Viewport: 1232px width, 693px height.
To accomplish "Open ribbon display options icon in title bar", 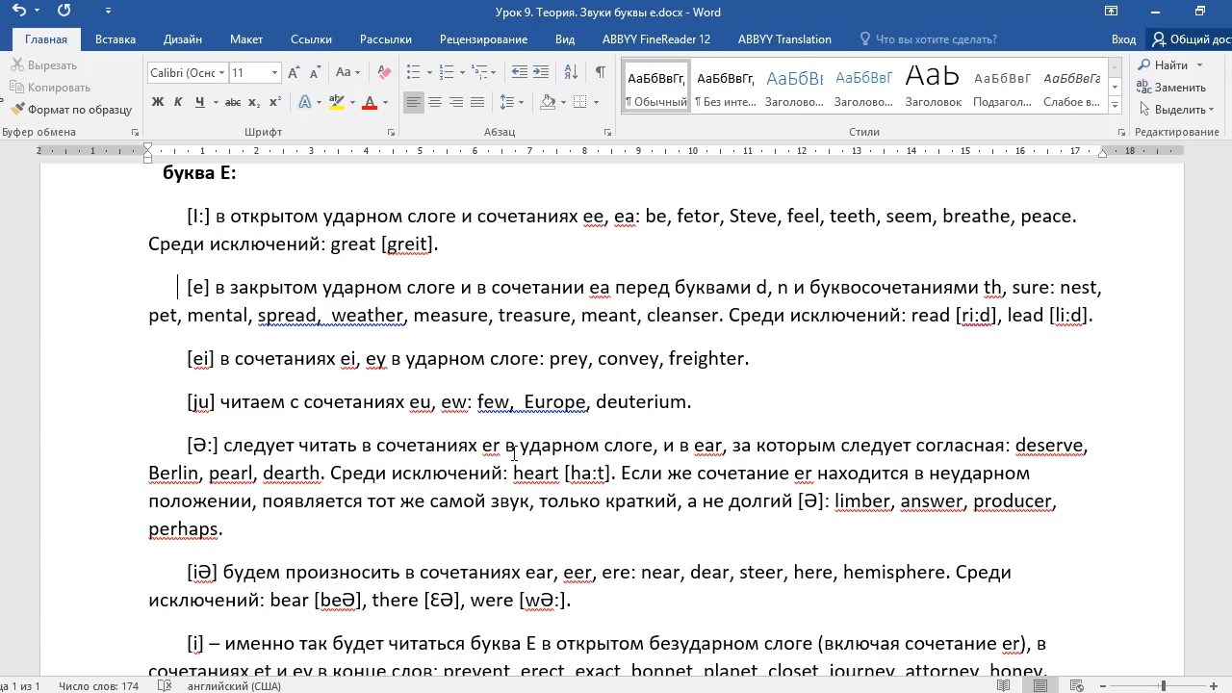I will (x=1112, y=12).
